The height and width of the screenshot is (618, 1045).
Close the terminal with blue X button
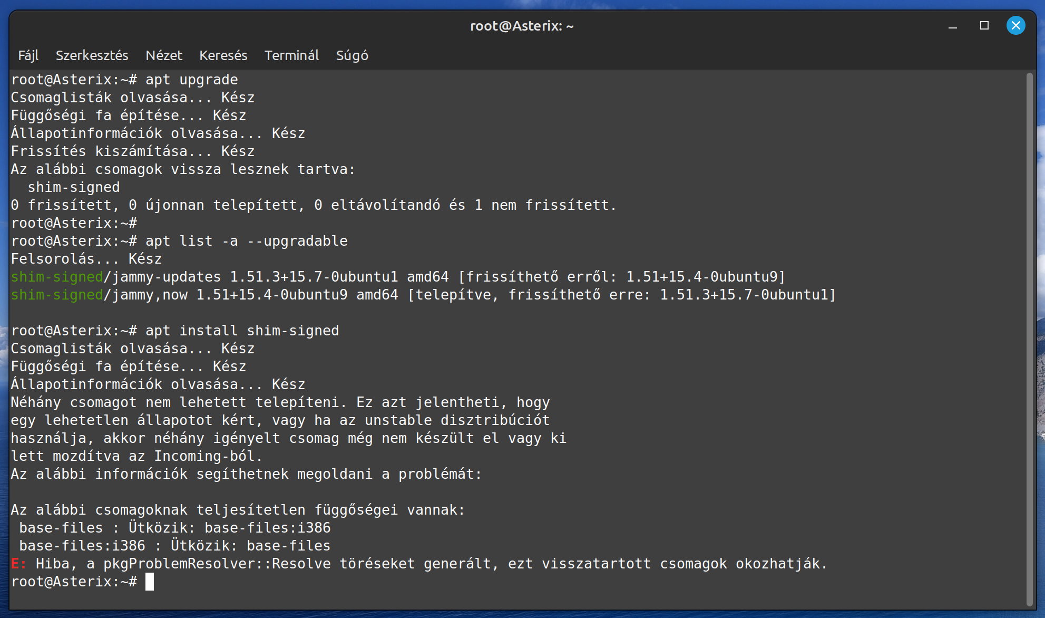point(1016,25)
